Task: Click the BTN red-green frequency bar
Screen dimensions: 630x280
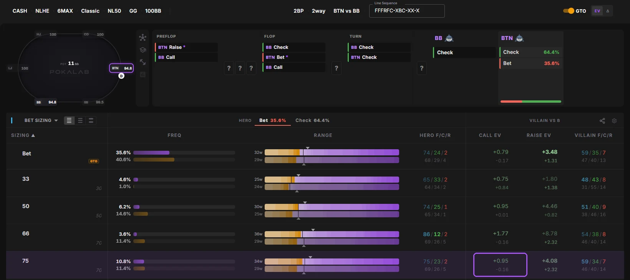Action: 531,102
